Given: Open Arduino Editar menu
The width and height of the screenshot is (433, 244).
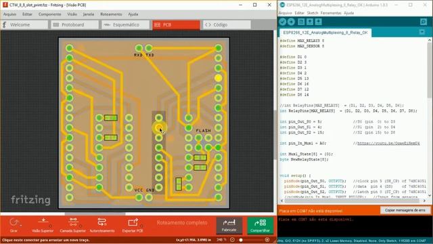Looking at the screenshot, I should [299, 13].
